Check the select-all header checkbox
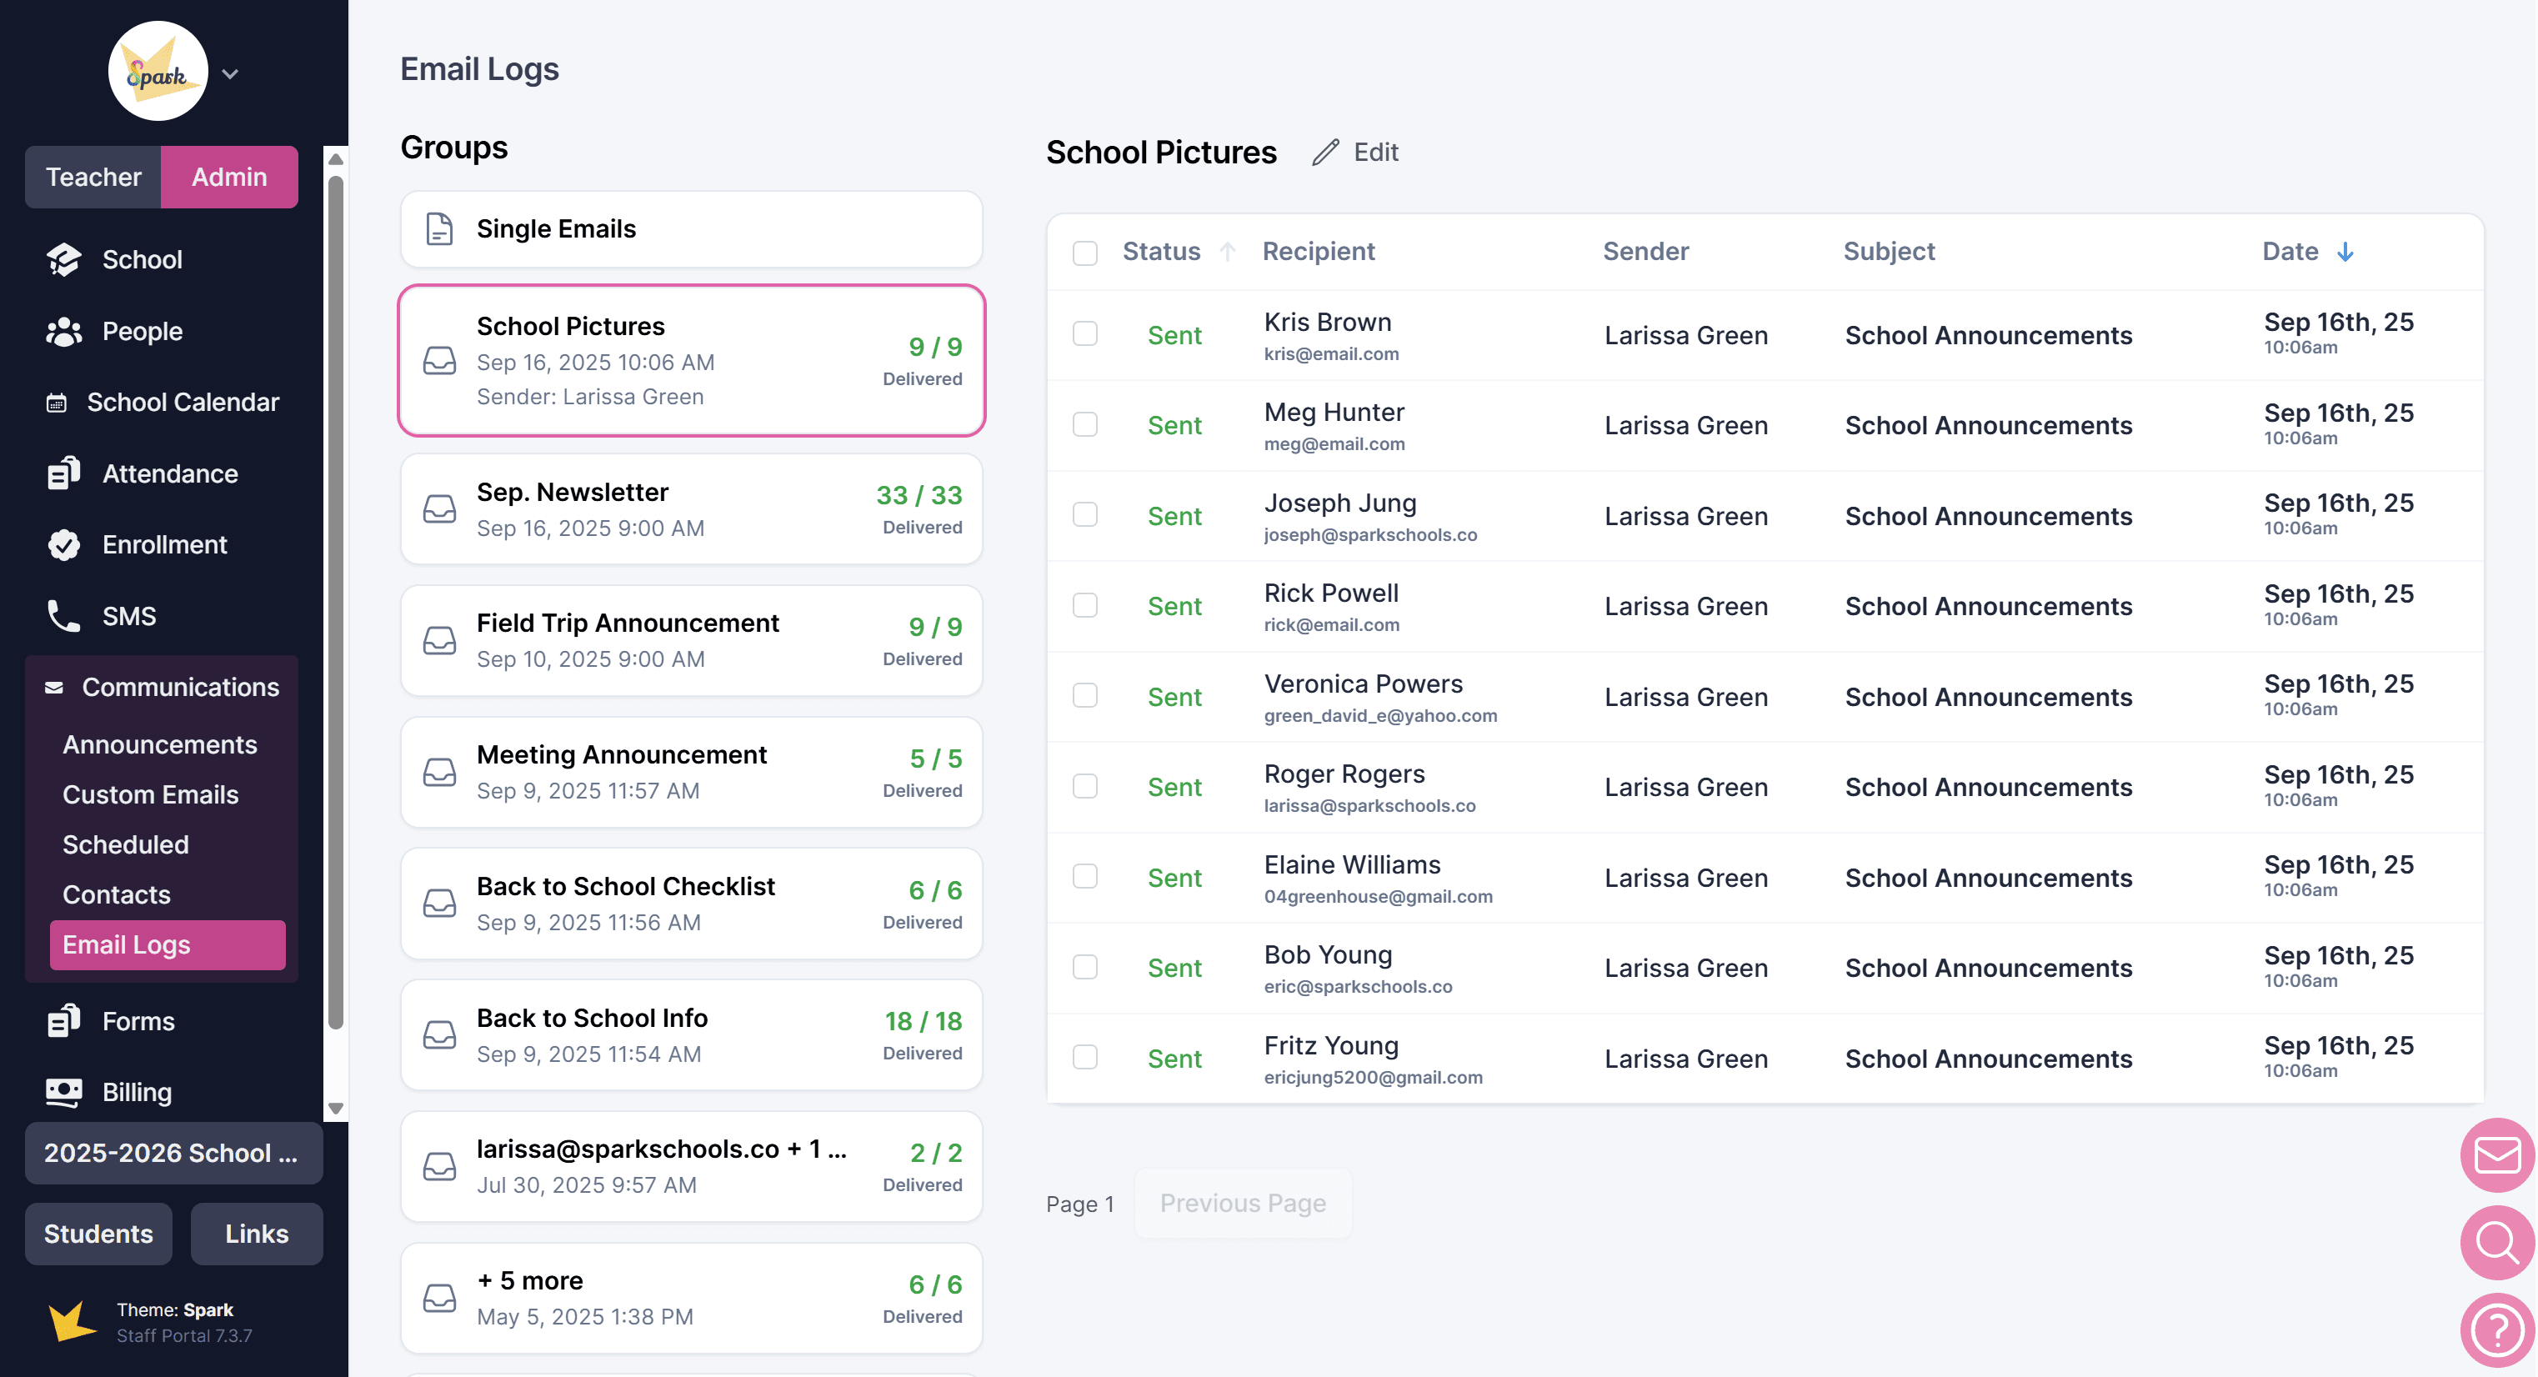Screen dimensions: 2538x1377 point(1084,253)
